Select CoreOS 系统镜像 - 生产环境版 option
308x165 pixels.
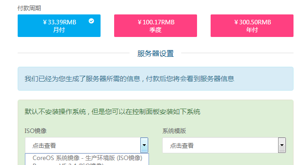pos(87,158)
